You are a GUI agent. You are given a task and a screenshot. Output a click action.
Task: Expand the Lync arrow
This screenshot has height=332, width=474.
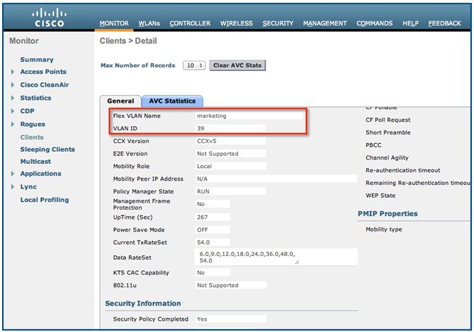[13, 187]
